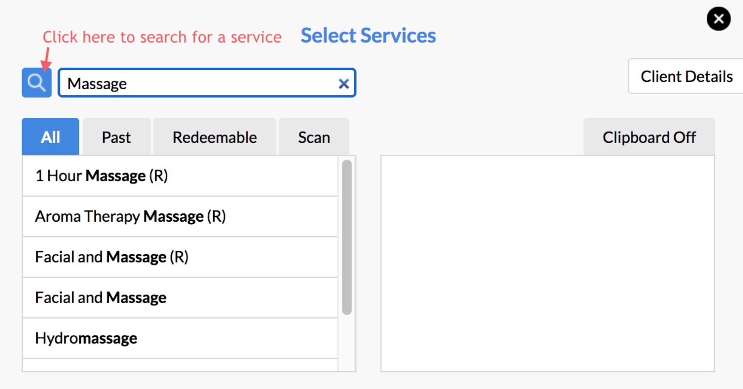Select the plain Facial and Massage option
Viewport: 743px width, 389px height.
(129, 297)
